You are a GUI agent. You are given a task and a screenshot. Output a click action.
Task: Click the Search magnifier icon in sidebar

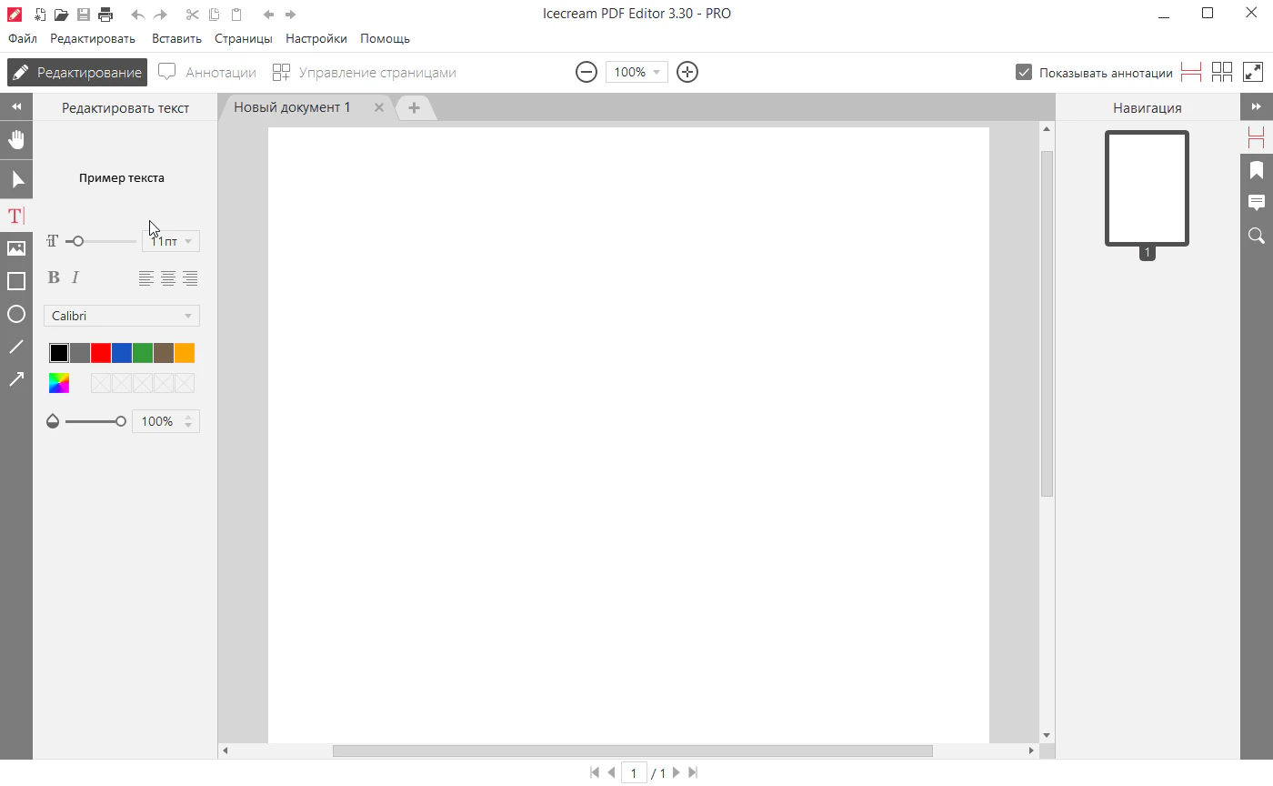(x=1257, y=236)
